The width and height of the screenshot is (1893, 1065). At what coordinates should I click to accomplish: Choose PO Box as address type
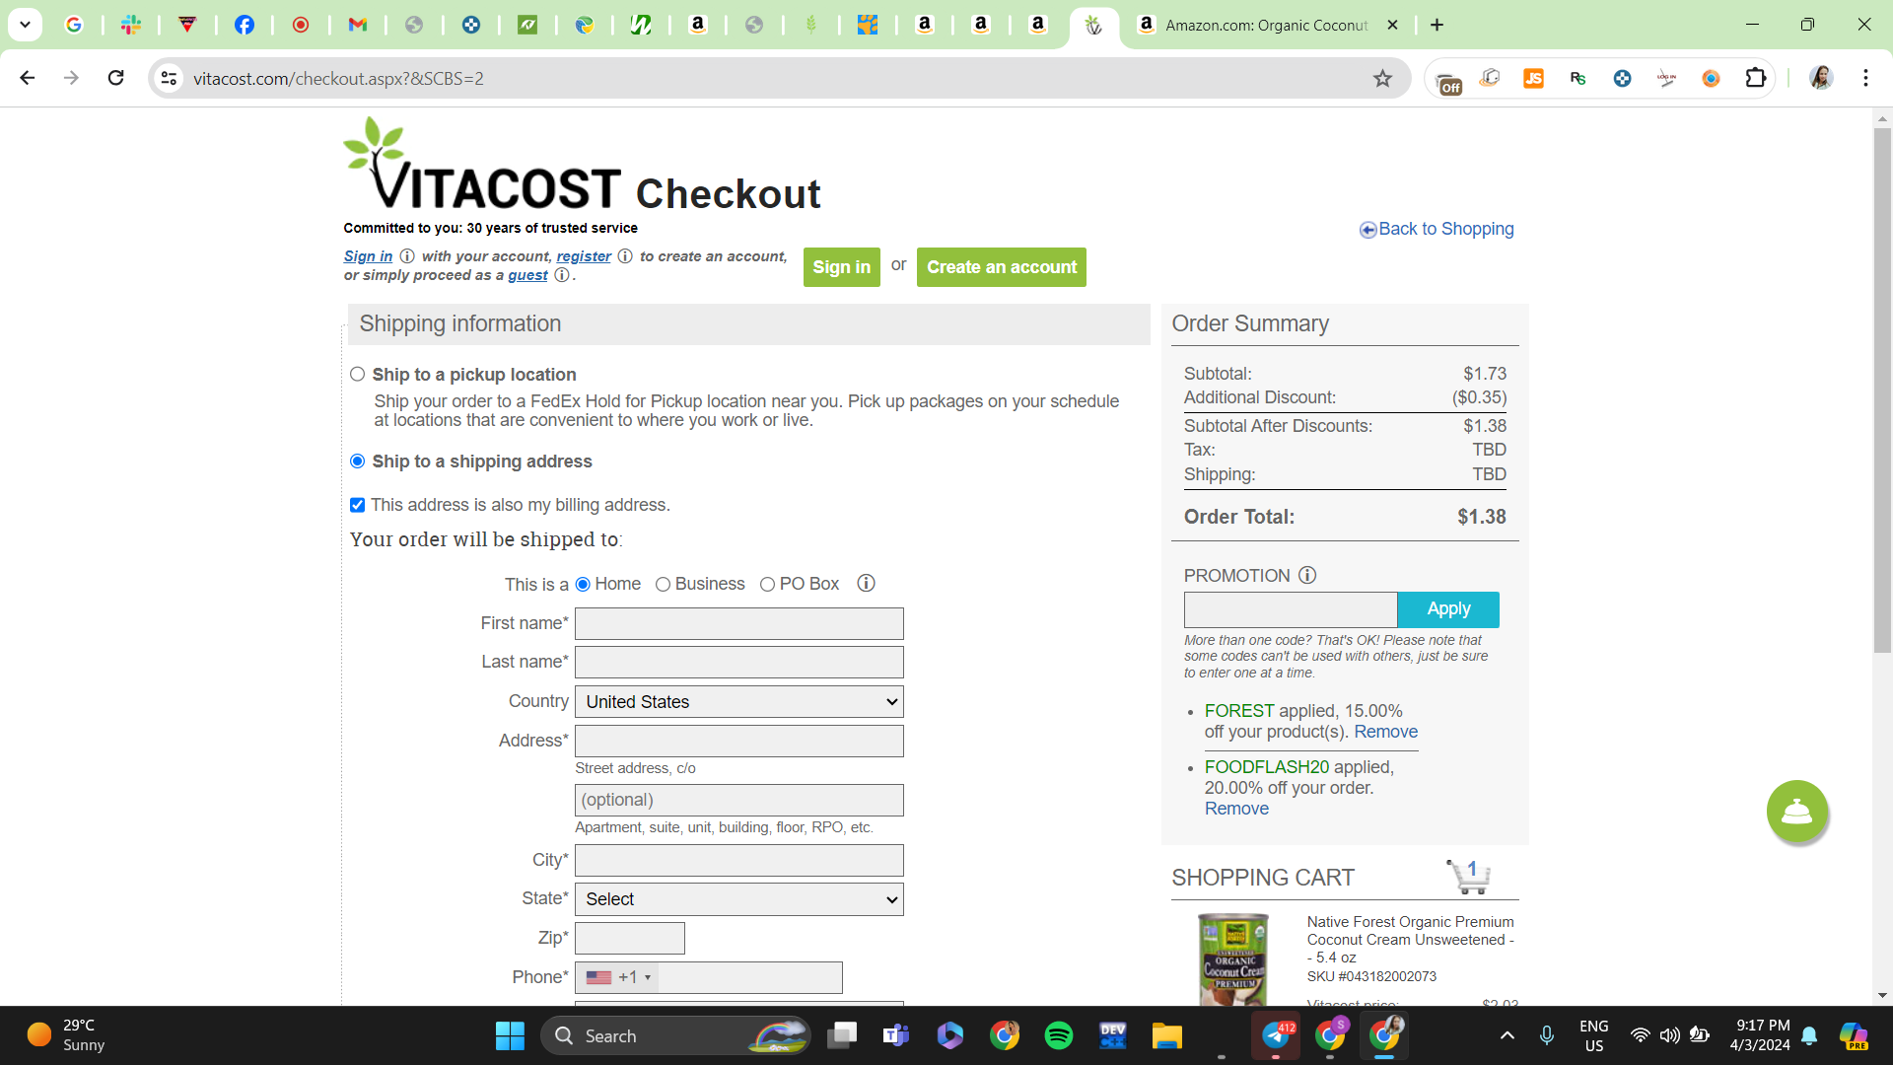767,585
